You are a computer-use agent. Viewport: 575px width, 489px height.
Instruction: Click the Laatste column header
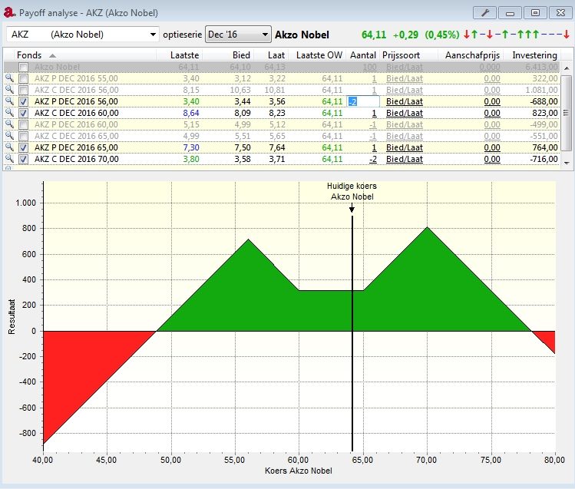tap(184, 55)
